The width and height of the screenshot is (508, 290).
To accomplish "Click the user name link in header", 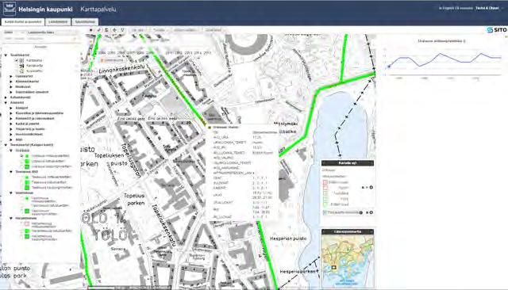I will point(487,8).
